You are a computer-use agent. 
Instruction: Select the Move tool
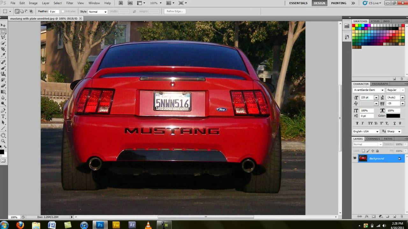(3, 25)
